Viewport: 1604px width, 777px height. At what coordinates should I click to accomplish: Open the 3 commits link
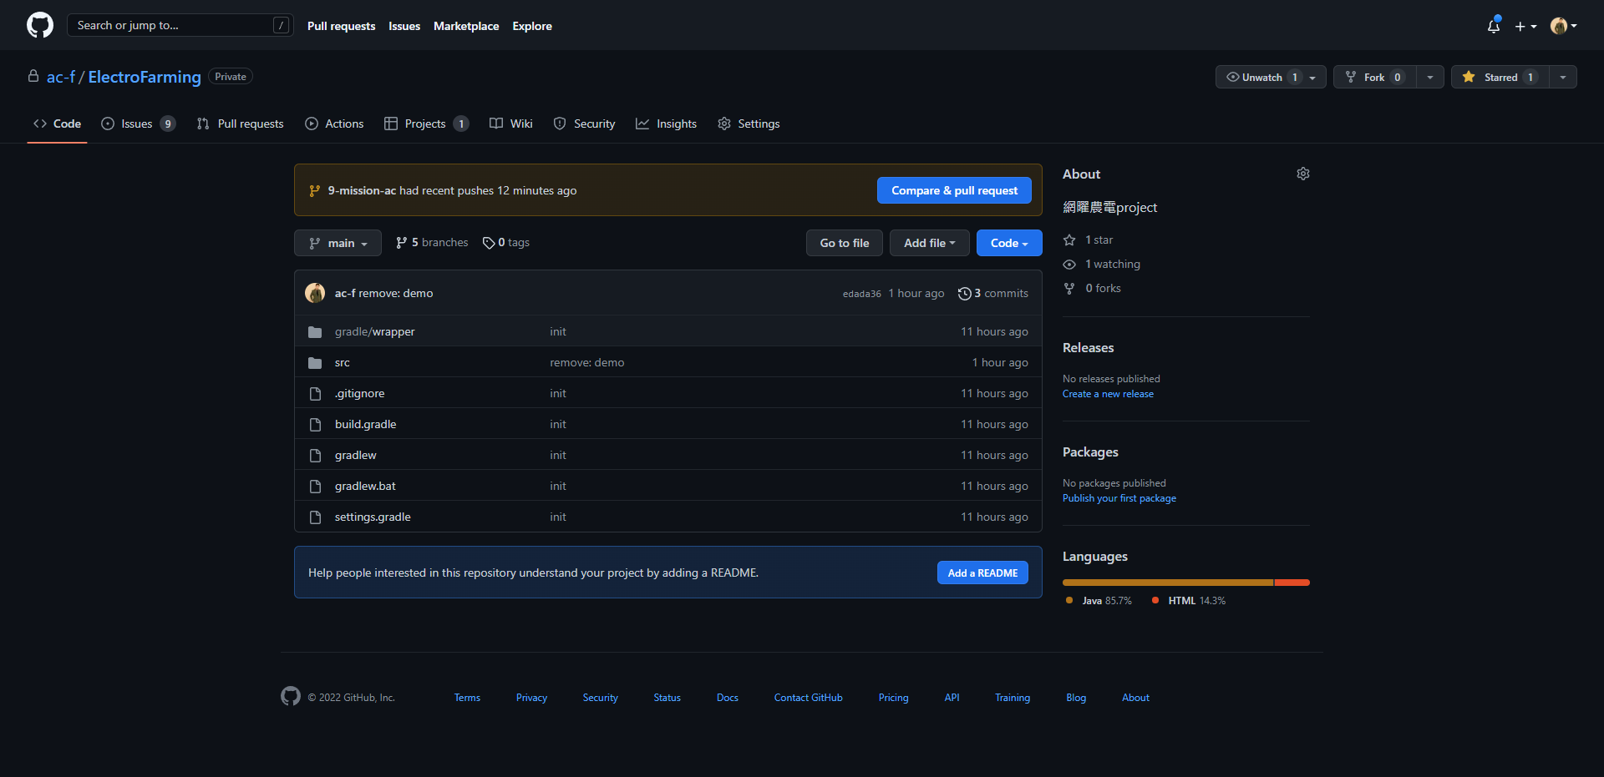[x=993, y=294]
